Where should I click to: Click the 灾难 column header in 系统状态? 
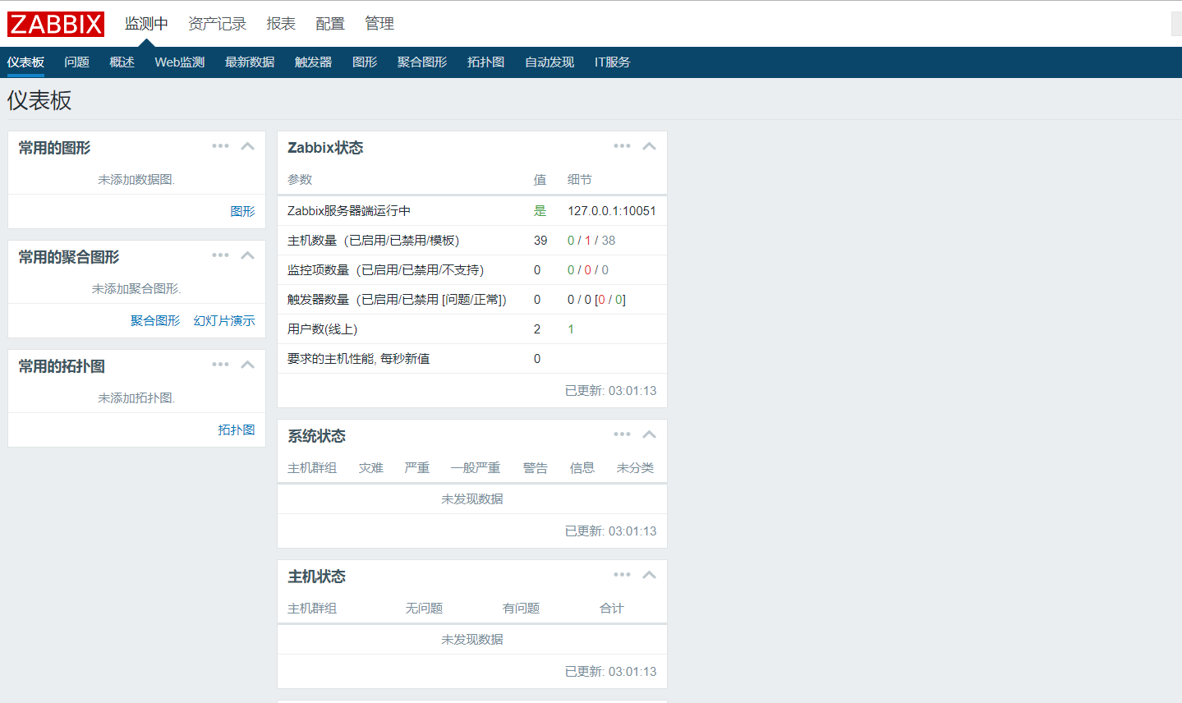coord(371,468)
